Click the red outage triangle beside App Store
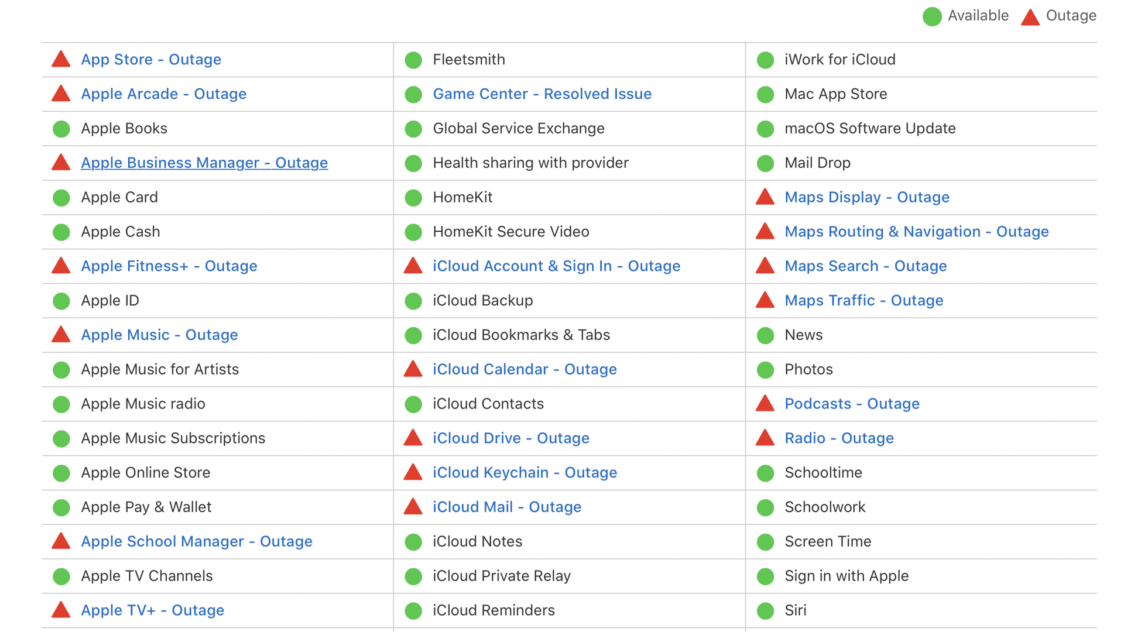Viewport: 1124px width, 632px height. pyautogui.click(x=61, y=59)
